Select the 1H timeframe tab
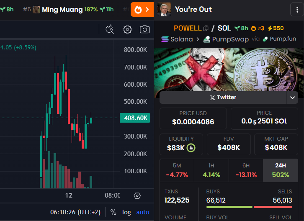The image size is (304, 221). point(211,170)
